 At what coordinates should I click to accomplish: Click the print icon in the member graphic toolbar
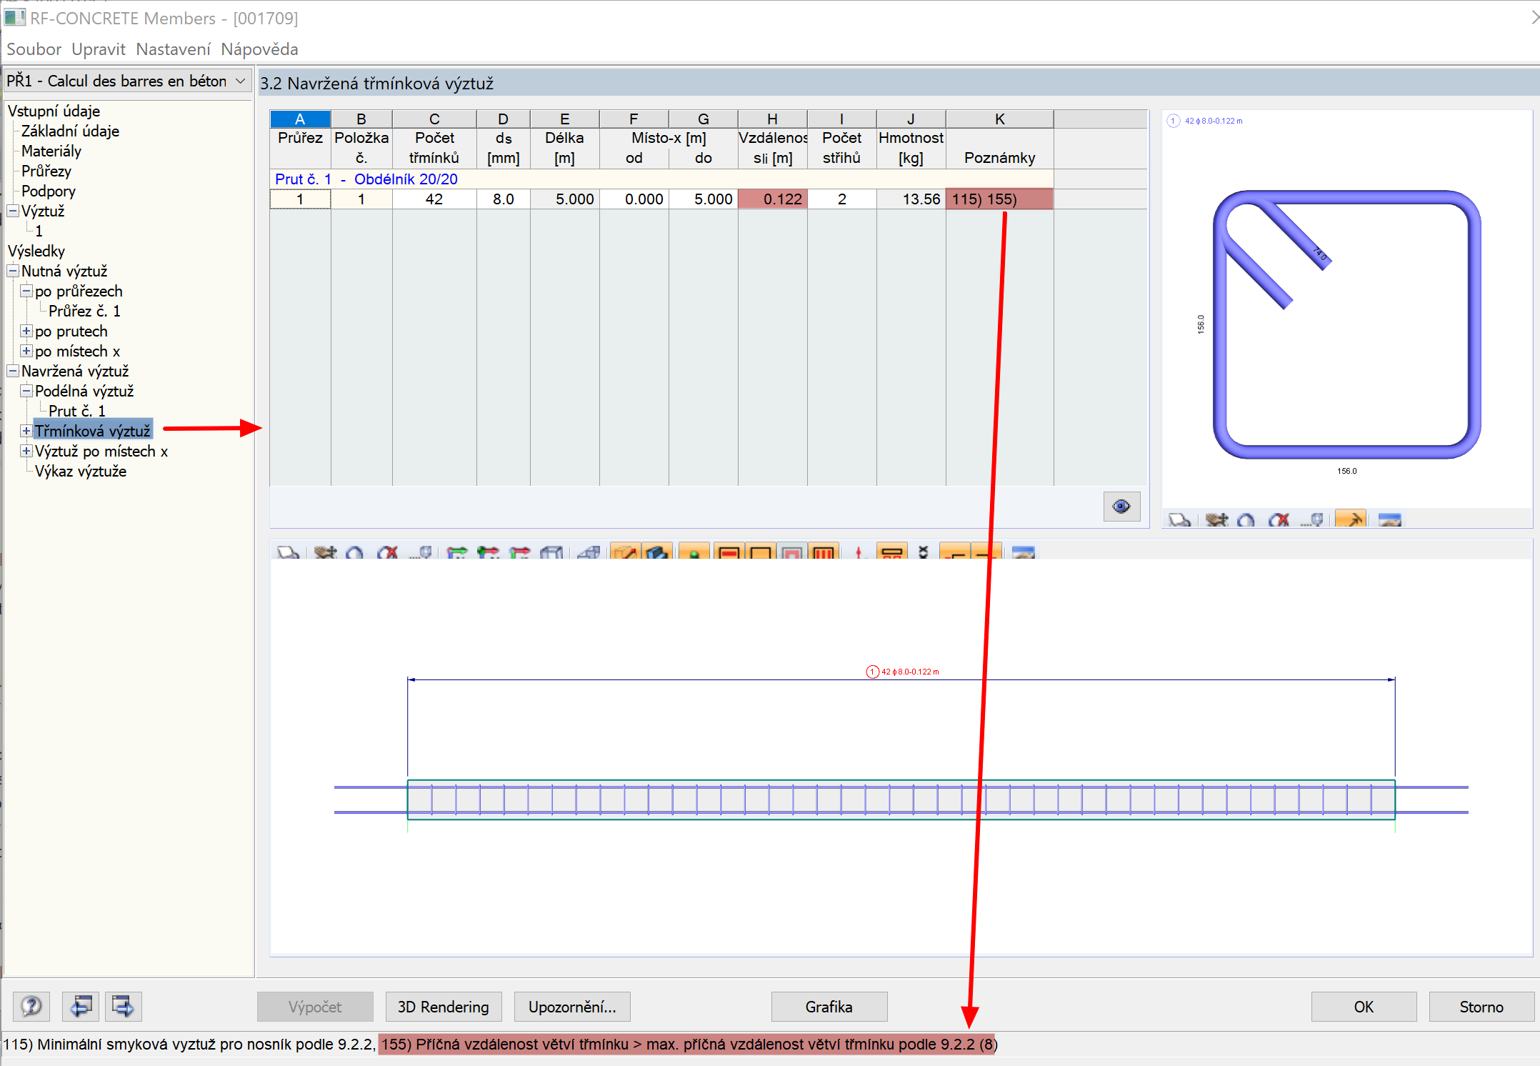pyautogui.click(x=288, y=552)
